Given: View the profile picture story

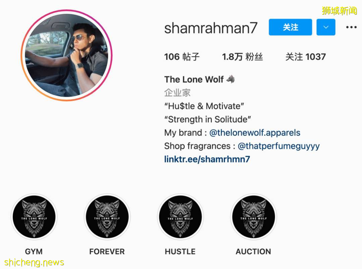Looking at the screenshot, I should click(x=66, y=55).
